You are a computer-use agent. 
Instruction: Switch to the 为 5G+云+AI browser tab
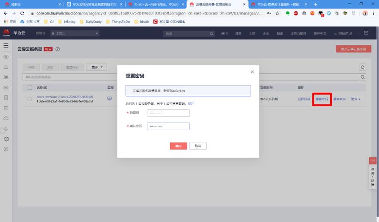pyautogui.click(x=156, y=4)
